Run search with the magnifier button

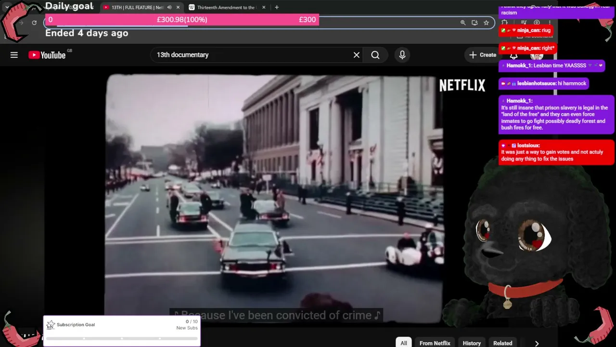point(375,55)
